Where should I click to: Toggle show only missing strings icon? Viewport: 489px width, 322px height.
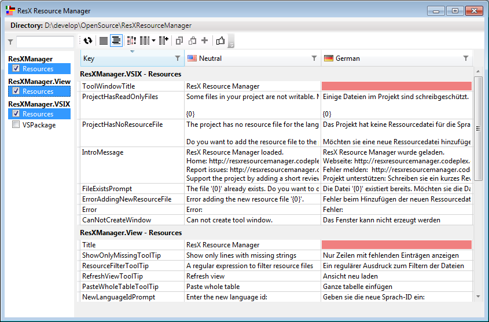pos(131,41)
